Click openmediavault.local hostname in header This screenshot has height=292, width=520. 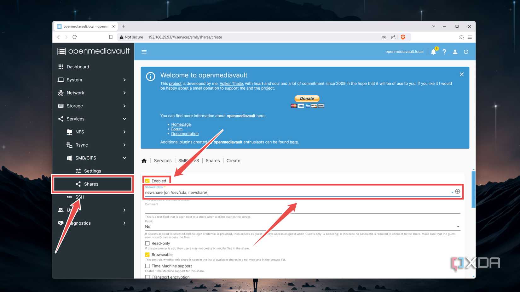pos(404,52)
